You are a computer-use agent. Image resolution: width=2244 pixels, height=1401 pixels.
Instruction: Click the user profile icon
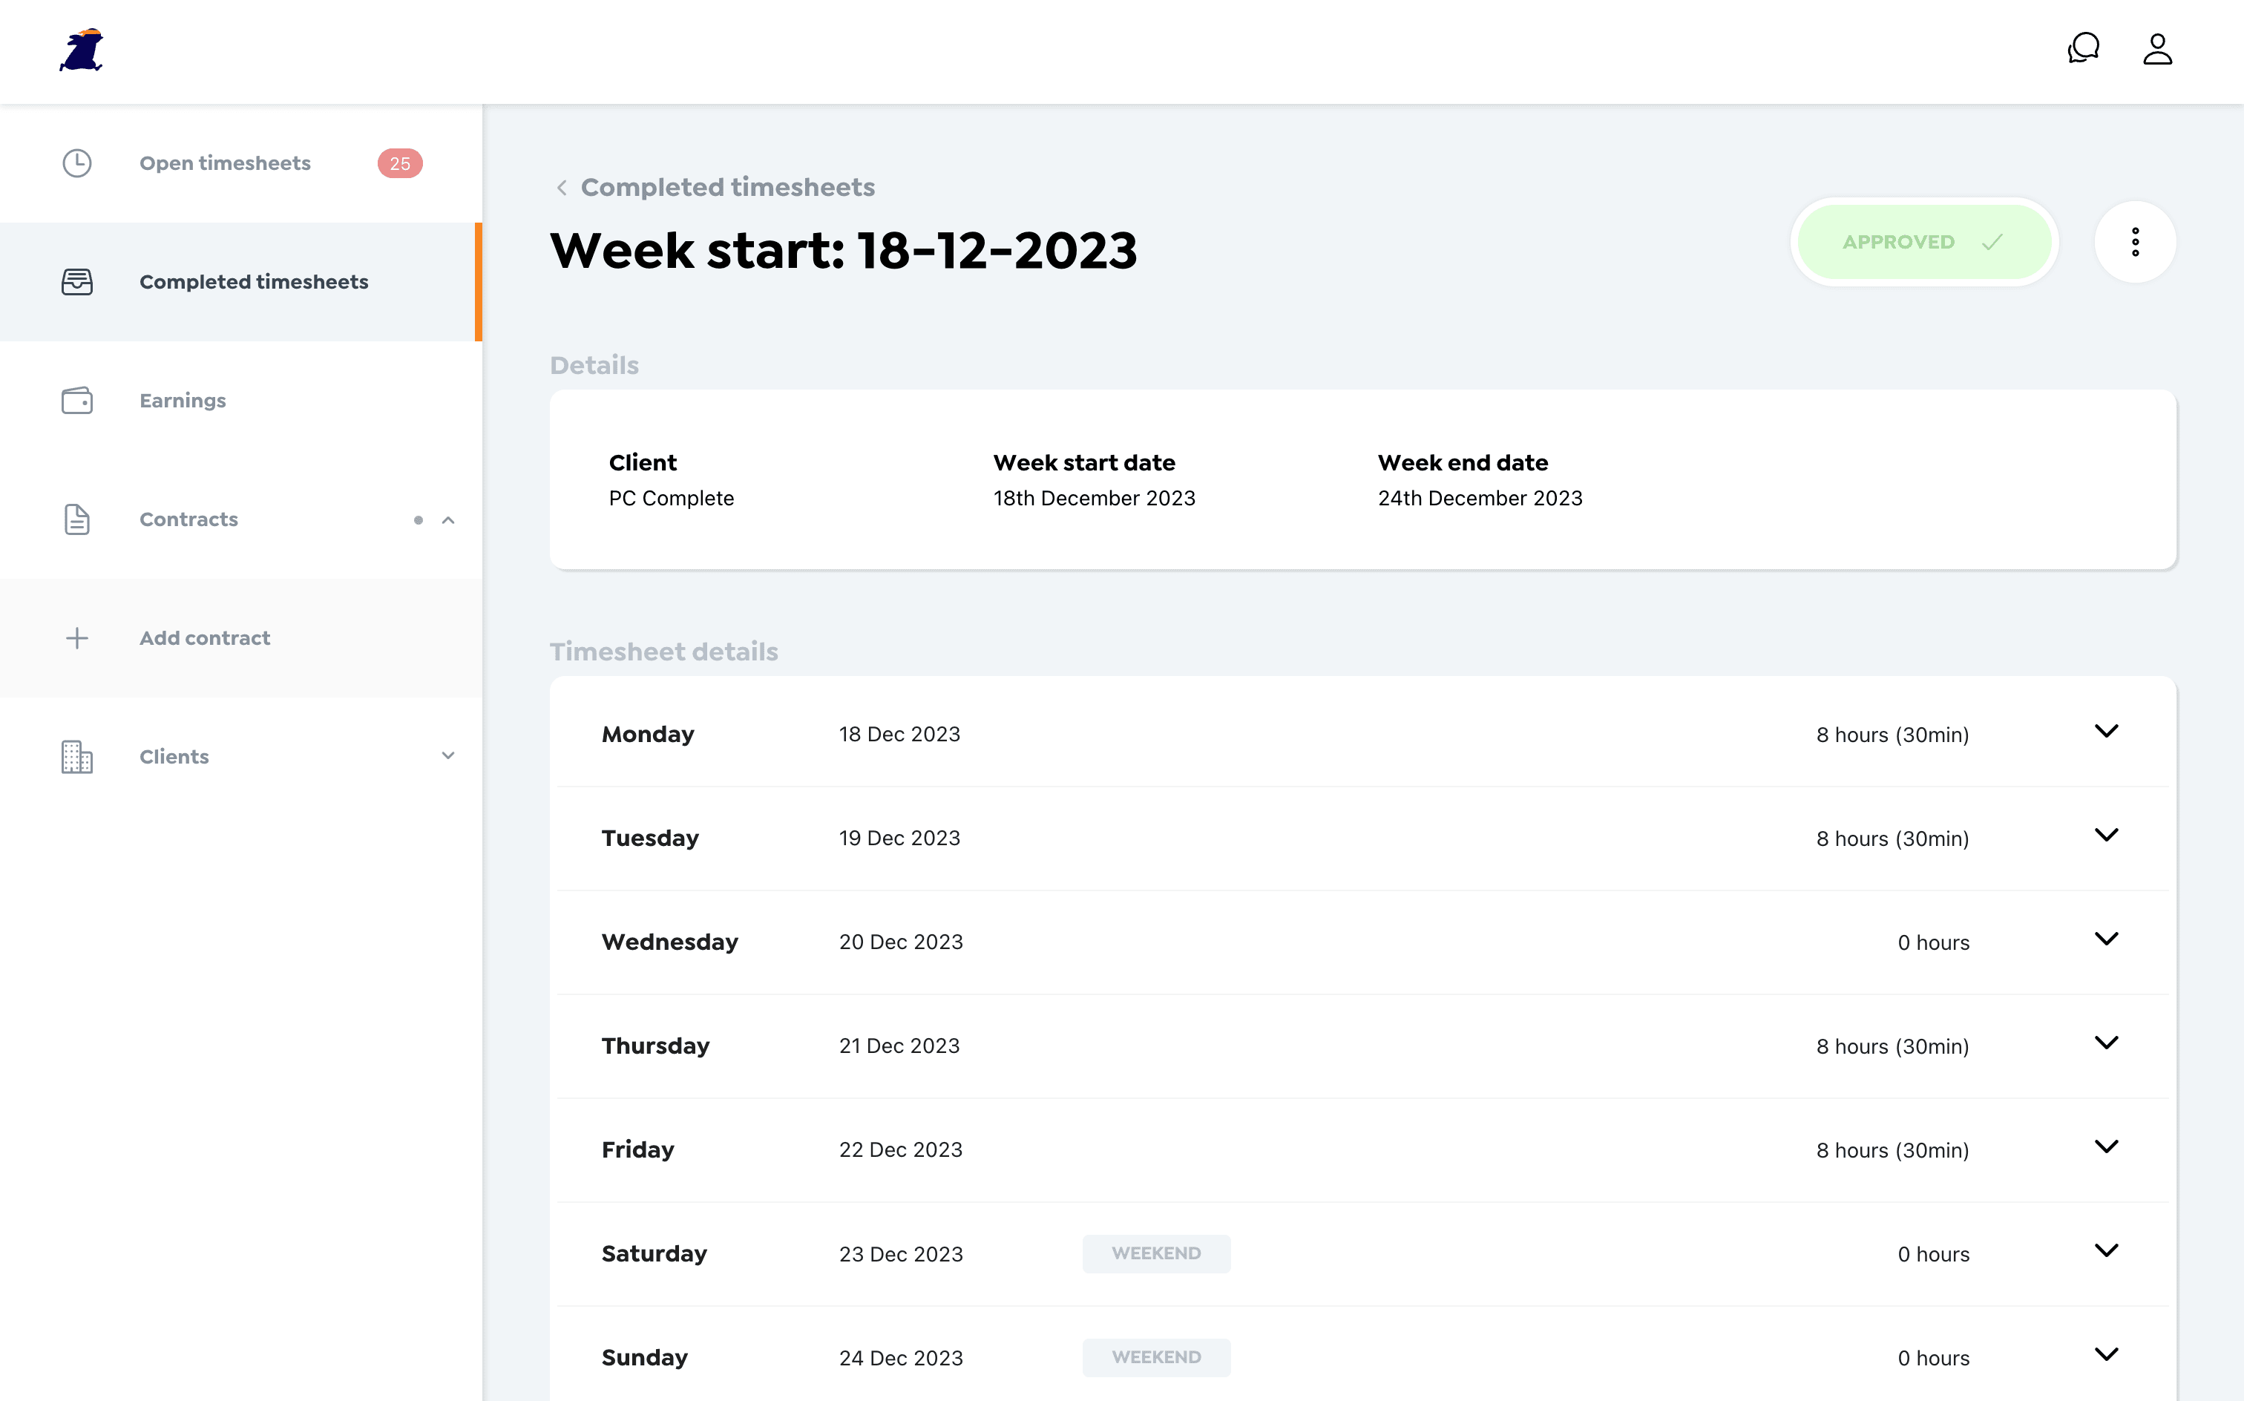(2157, 48)
